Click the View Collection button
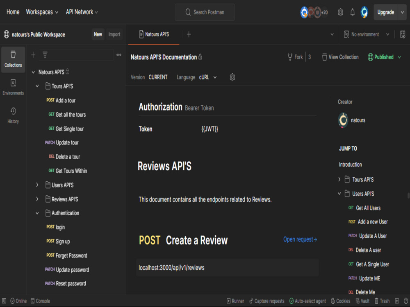410x307 pixels. [x=340, y=57]
